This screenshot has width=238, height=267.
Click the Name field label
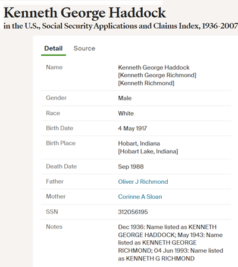click(54, 67)
